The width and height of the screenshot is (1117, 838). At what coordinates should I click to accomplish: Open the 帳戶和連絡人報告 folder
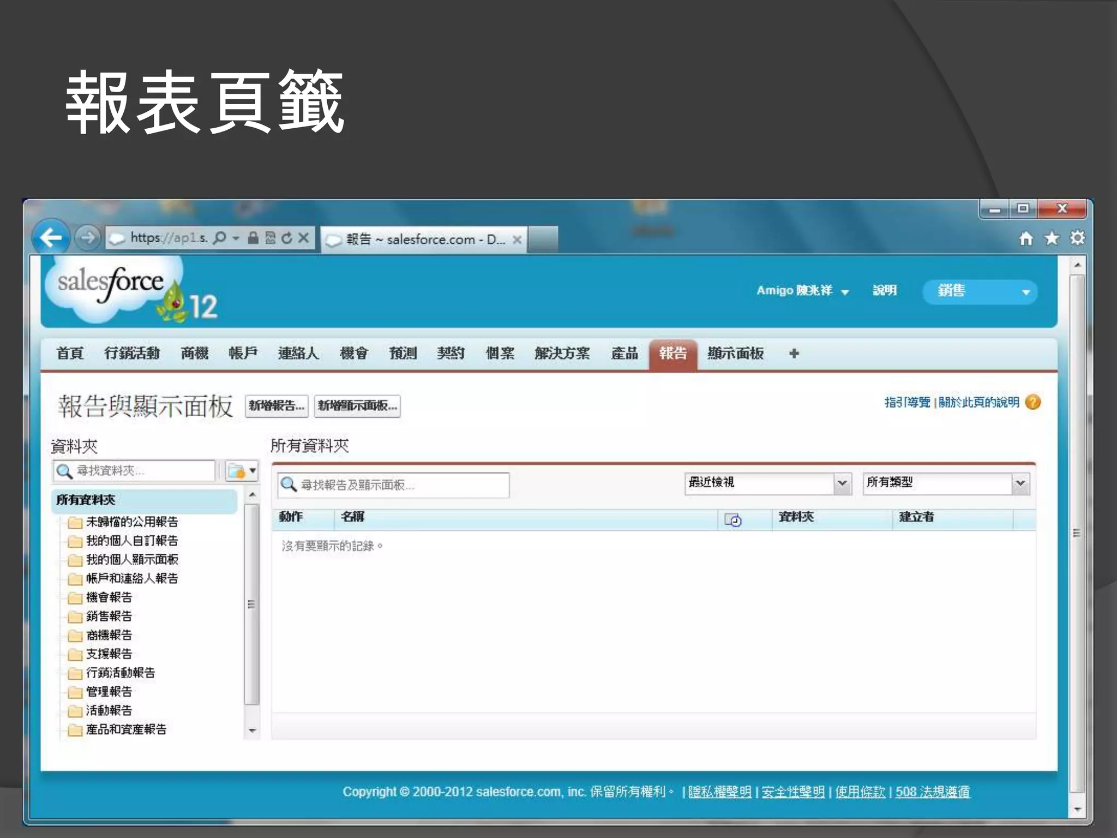tap(132, 578)
